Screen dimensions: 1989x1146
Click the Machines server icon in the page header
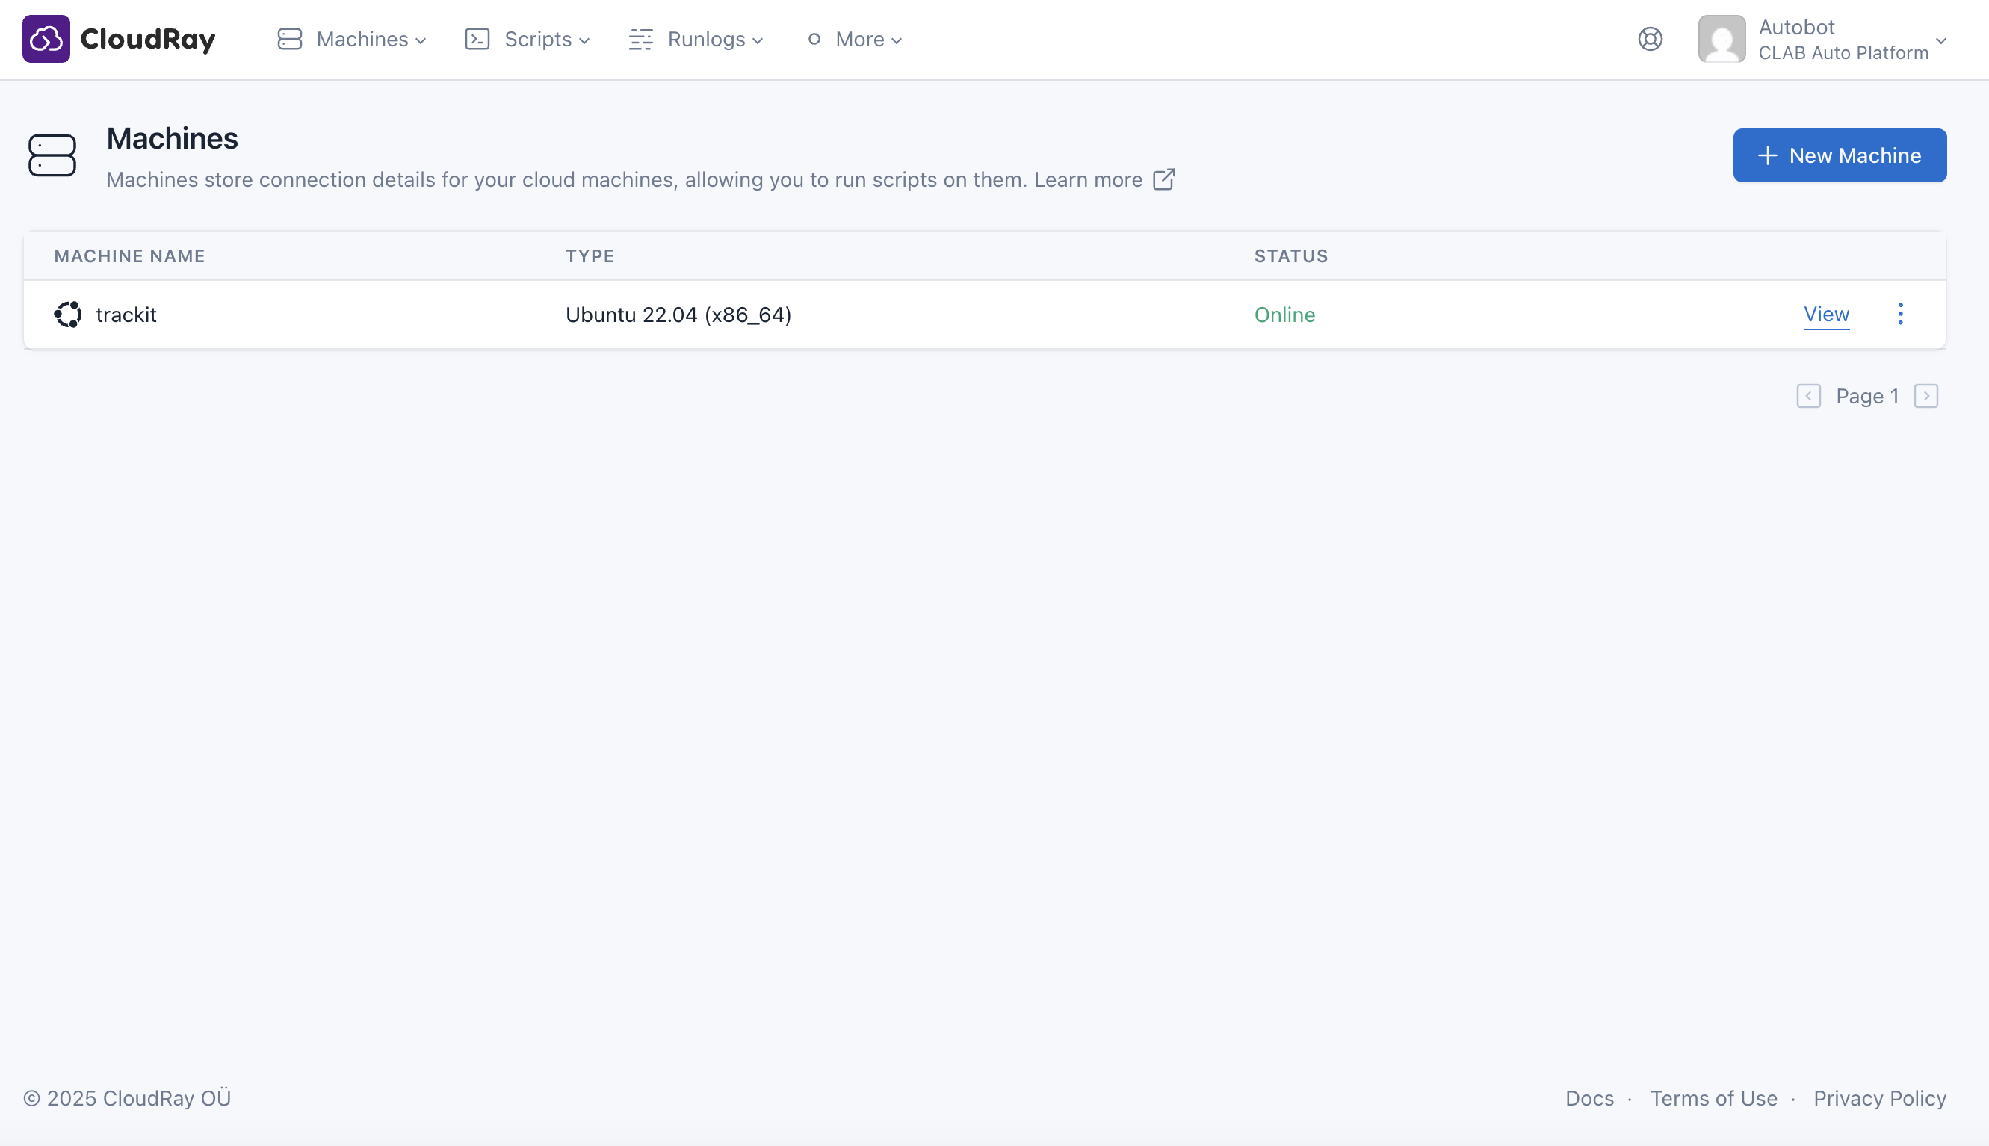[x=52, y=155]
